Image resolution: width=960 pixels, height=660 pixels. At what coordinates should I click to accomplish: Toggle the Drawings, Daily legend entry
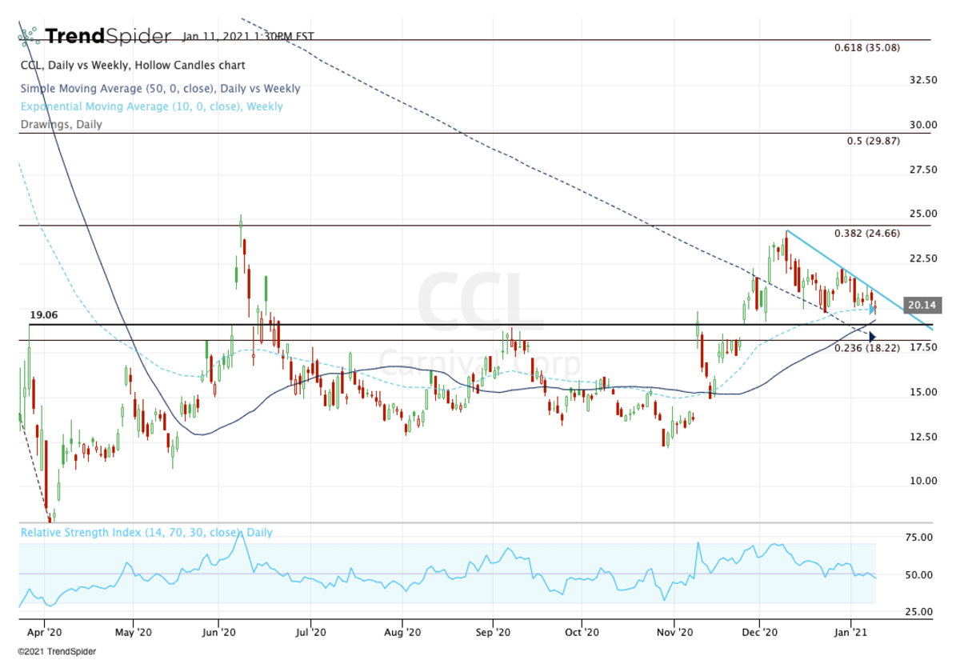[x=61, y=124]
